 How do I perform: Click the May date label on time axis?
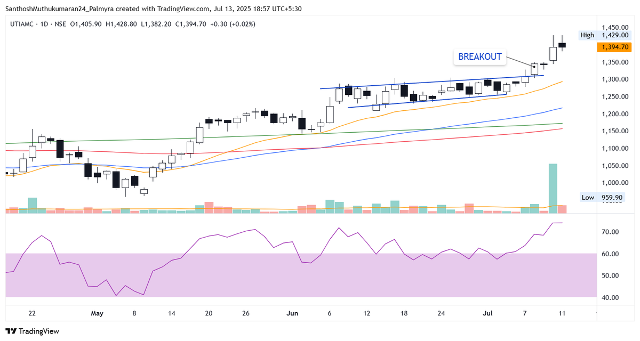tap(97, 313)
